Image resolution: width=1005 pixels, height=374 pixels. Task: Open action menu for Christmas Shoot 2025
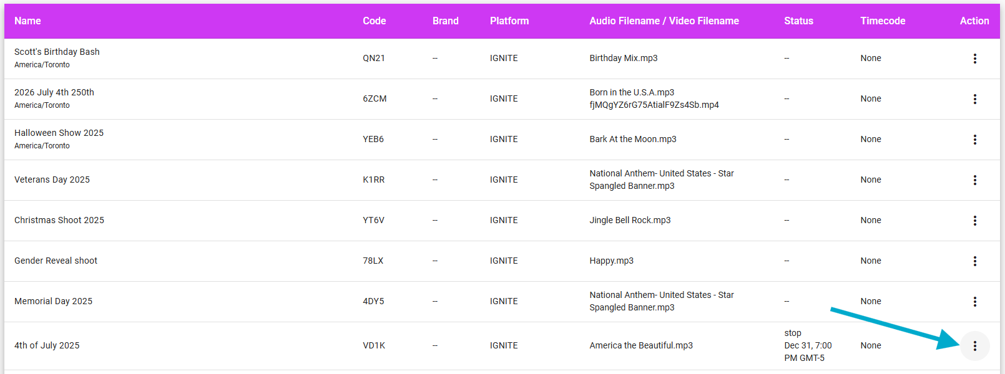tap(974, 221)
